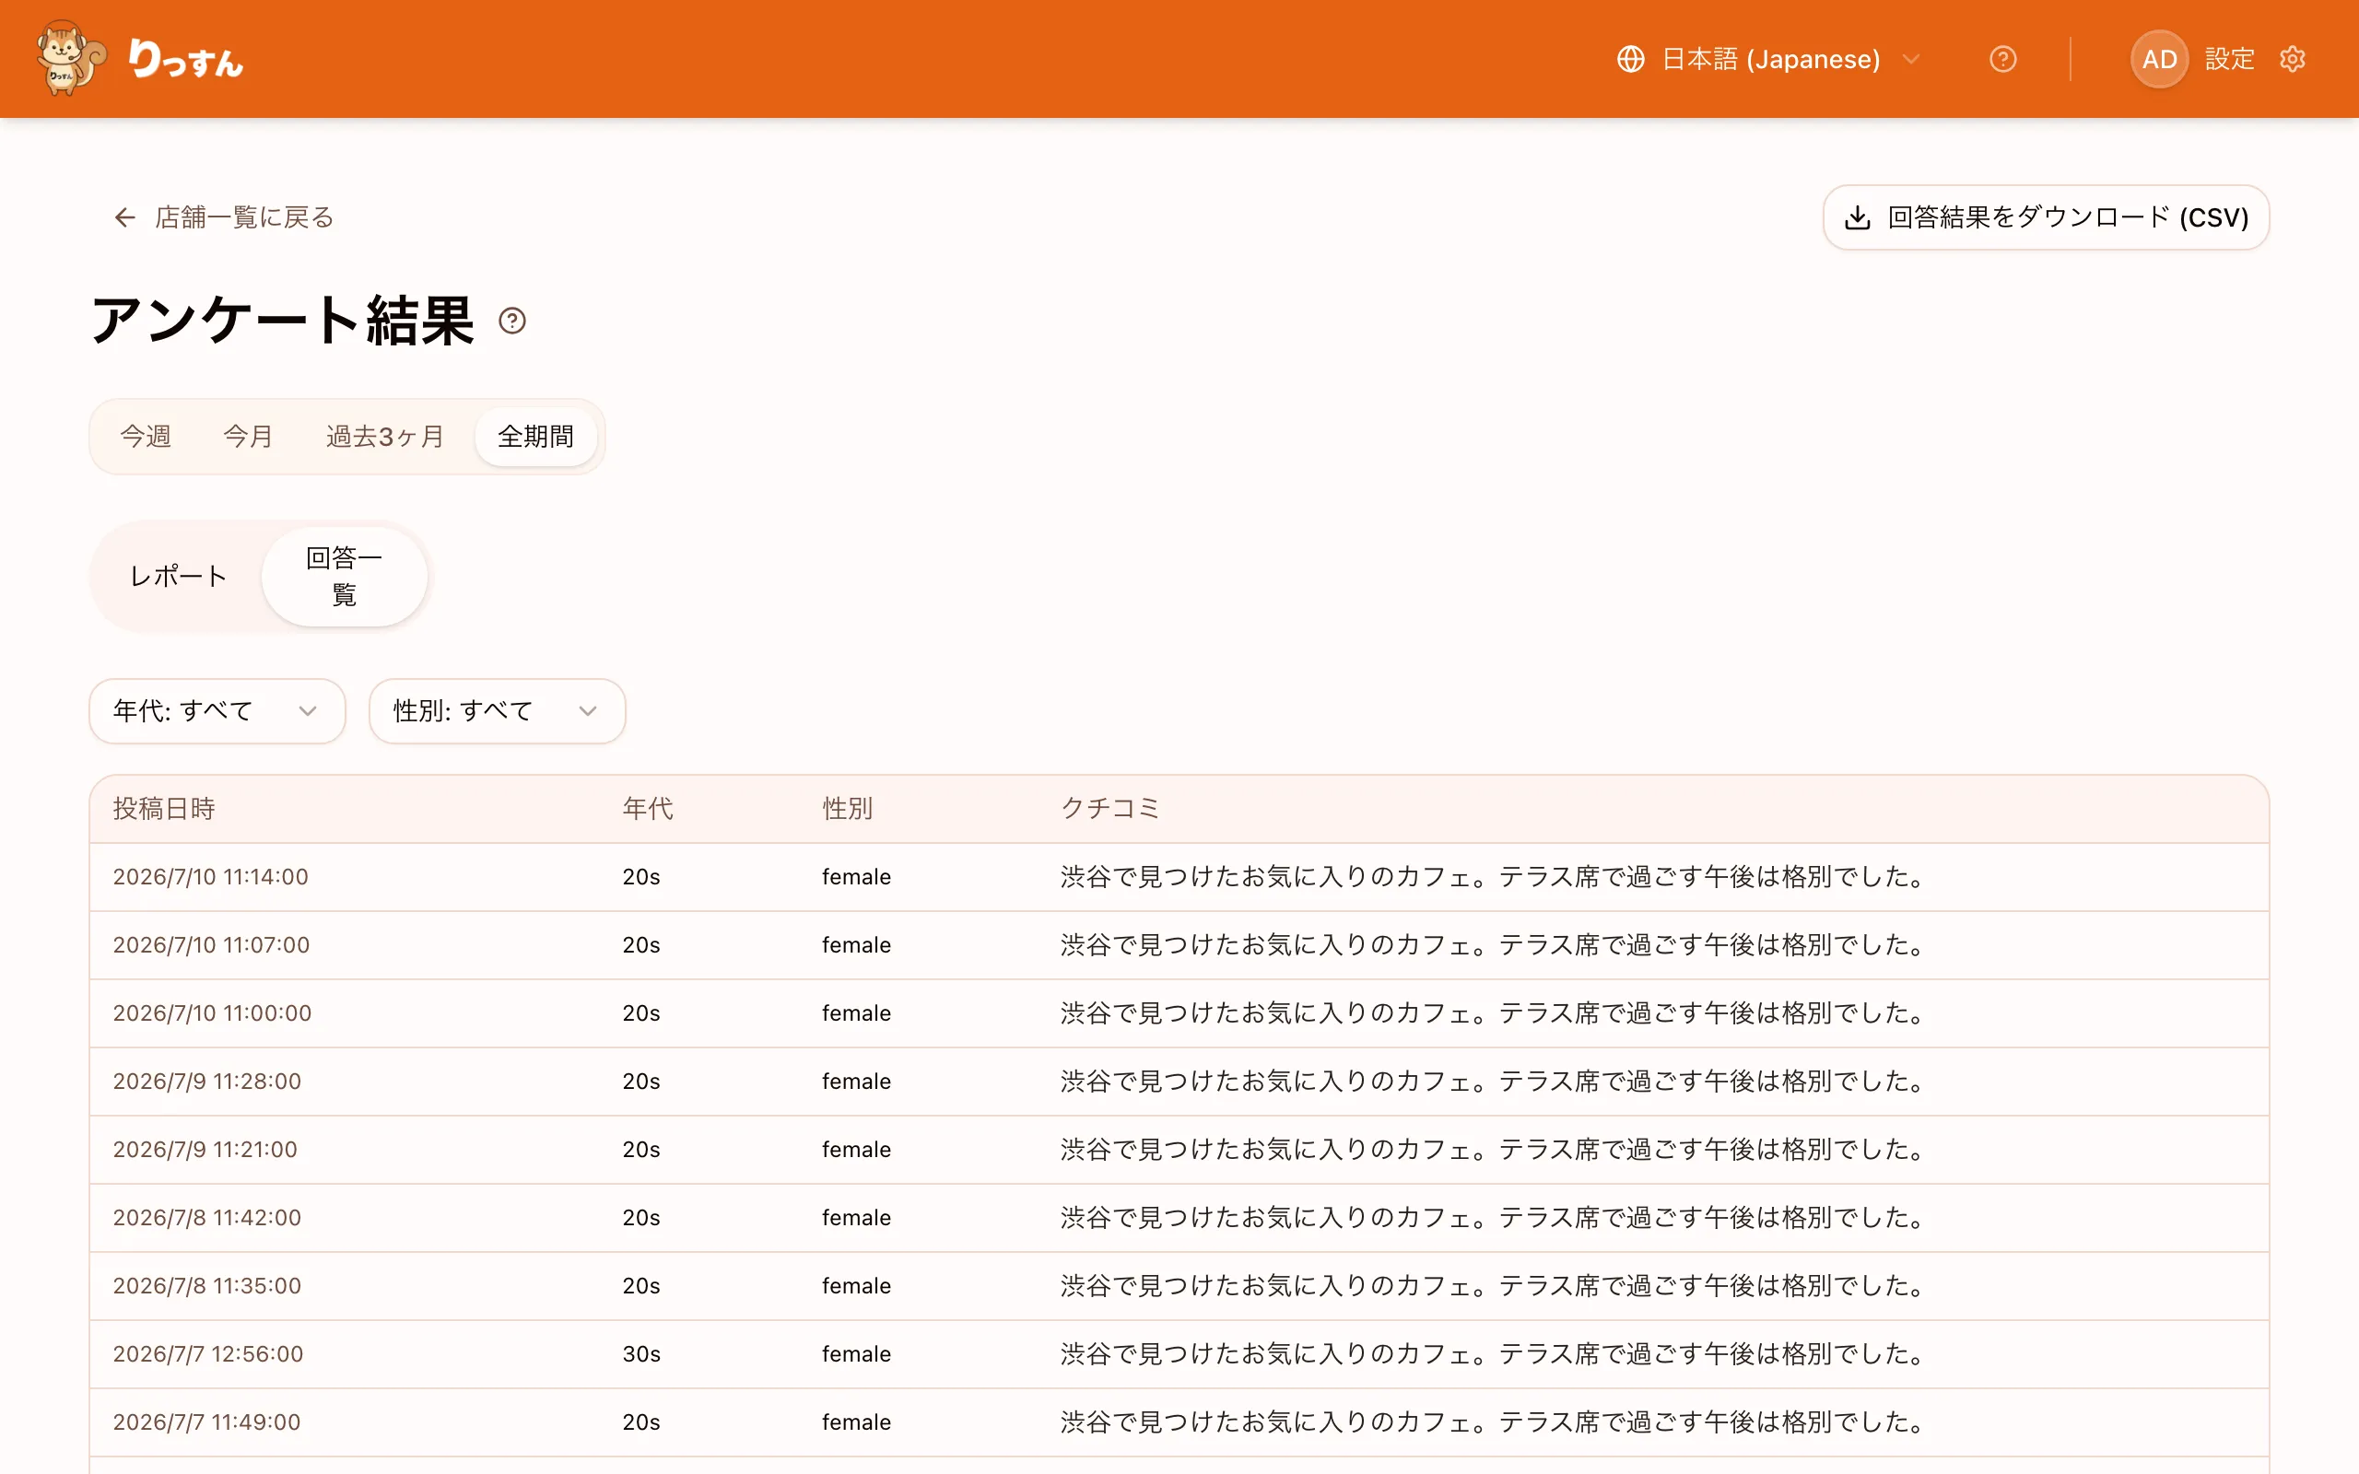Click 20s in the 2026/7/8 11:42:00 row

click(x=641, y=1218)
